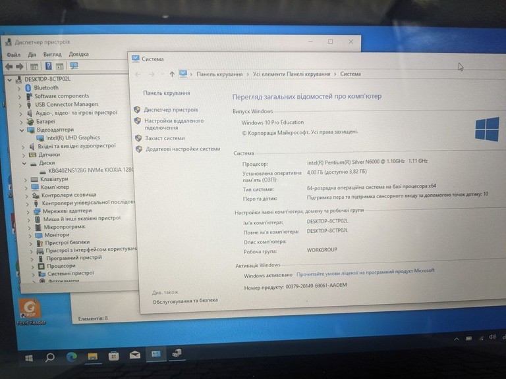
Task: Open File Explorer from taskbar
Action: (93, 356)
